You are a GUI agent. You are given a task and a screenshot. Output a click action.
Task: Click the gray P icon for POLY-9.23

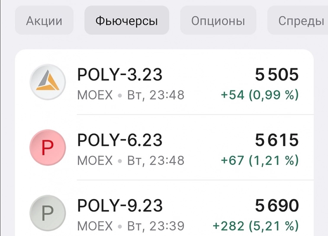coord(47,213)
